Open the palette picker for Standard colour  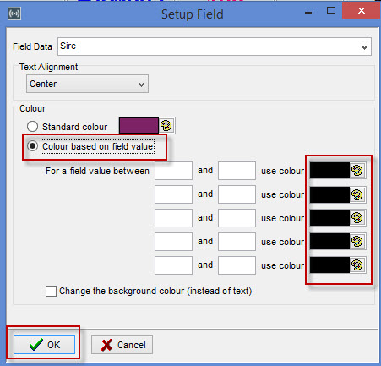point(166,125)
